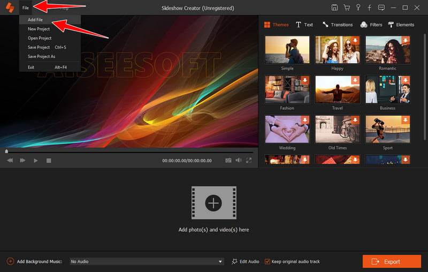Image resolution: width=428 pixels, height=272 pixels.
Task: Enter fullscreen preview mode
Action: (x=249, y=160)
